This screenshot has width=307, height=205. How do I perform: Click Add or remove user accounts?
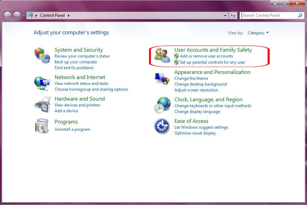[x=206, y=56]
